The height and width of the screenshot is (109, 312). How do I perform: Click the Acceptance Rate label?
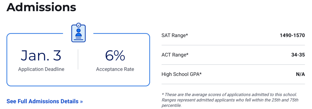point(115,69)
